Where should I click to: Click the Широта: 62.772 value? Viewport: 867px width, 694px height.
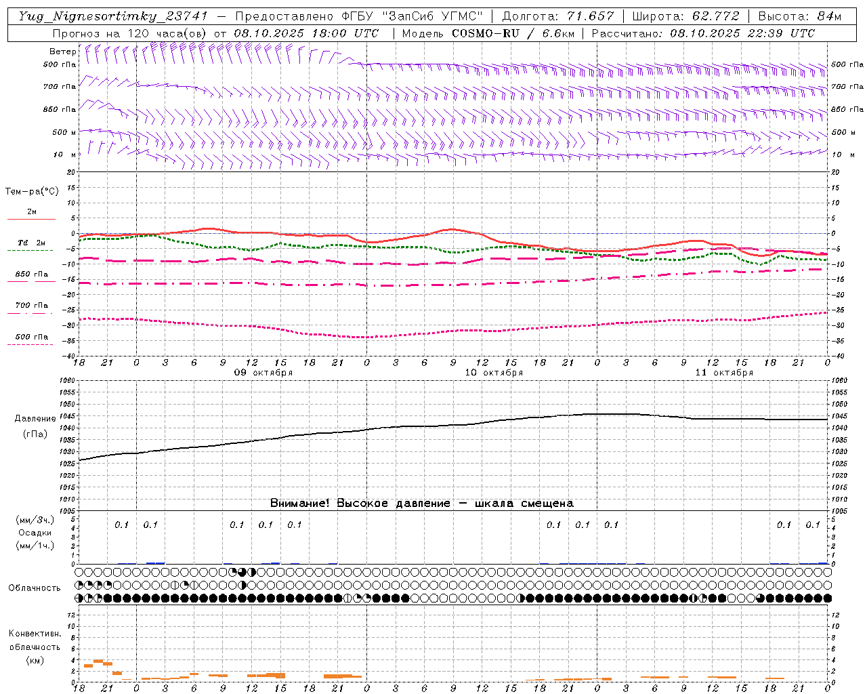(685, 16)
